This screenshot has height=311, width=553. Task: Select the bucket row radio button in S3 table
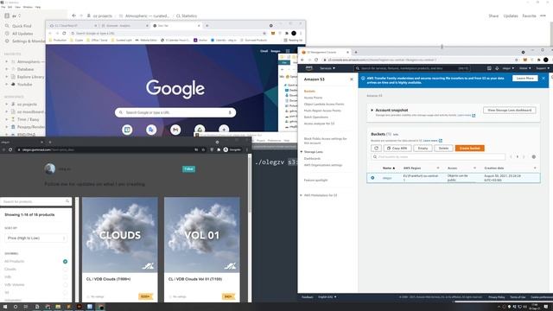click(372, 178)
